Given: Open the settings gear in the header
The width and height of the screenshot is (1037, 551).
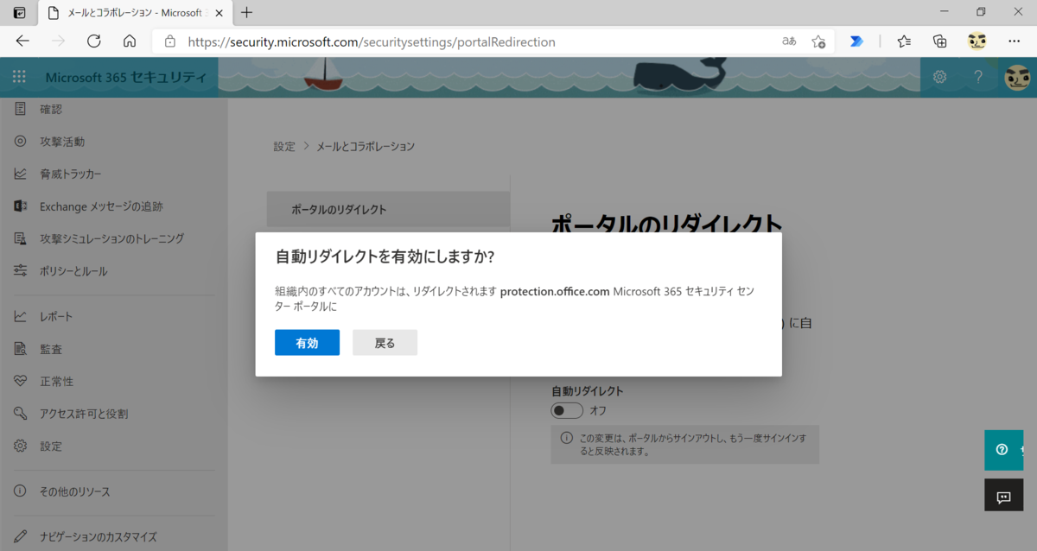Looking at the screenshot, I should 939,77.
